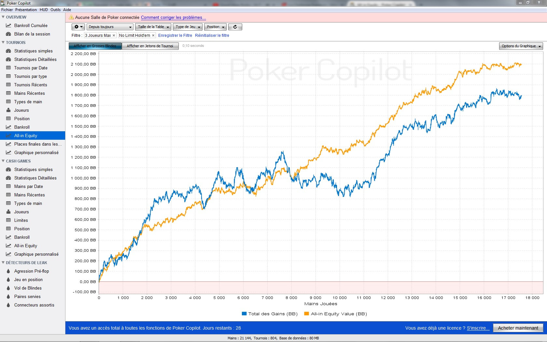Screen dimensions: 547x342
Task: Open the Type de Jeu dropdown
Action: pyautogui.click(x=188, y=27)
